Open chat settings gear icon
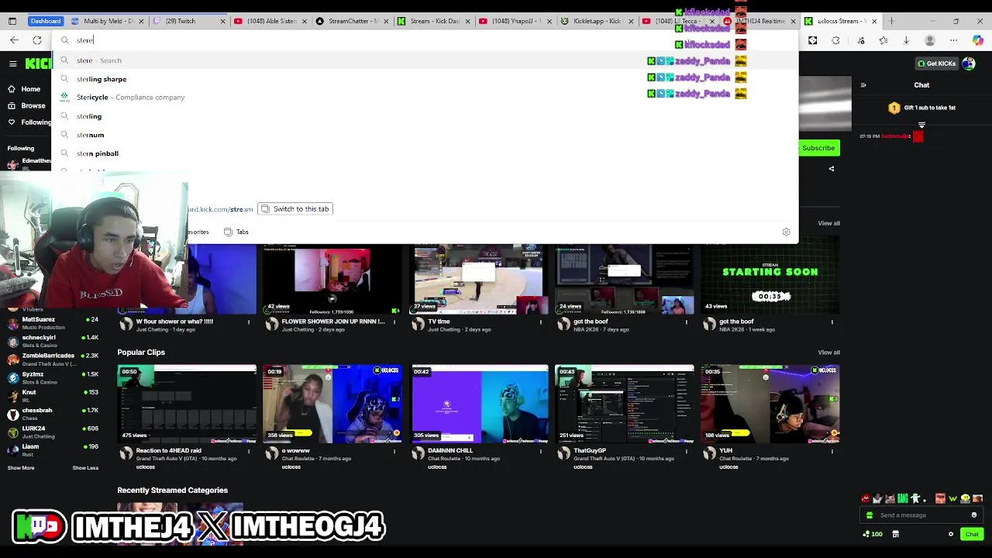This screenshot has width=992, height=558. (951, 534)
